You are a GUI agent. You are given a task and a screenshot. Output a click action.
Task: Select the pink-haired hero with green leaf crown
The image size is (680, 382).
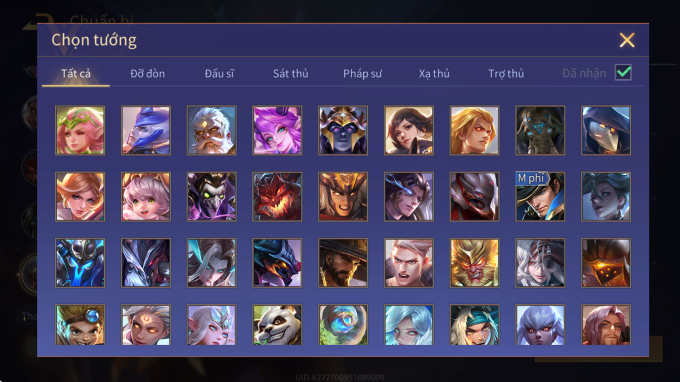point(80,130)
